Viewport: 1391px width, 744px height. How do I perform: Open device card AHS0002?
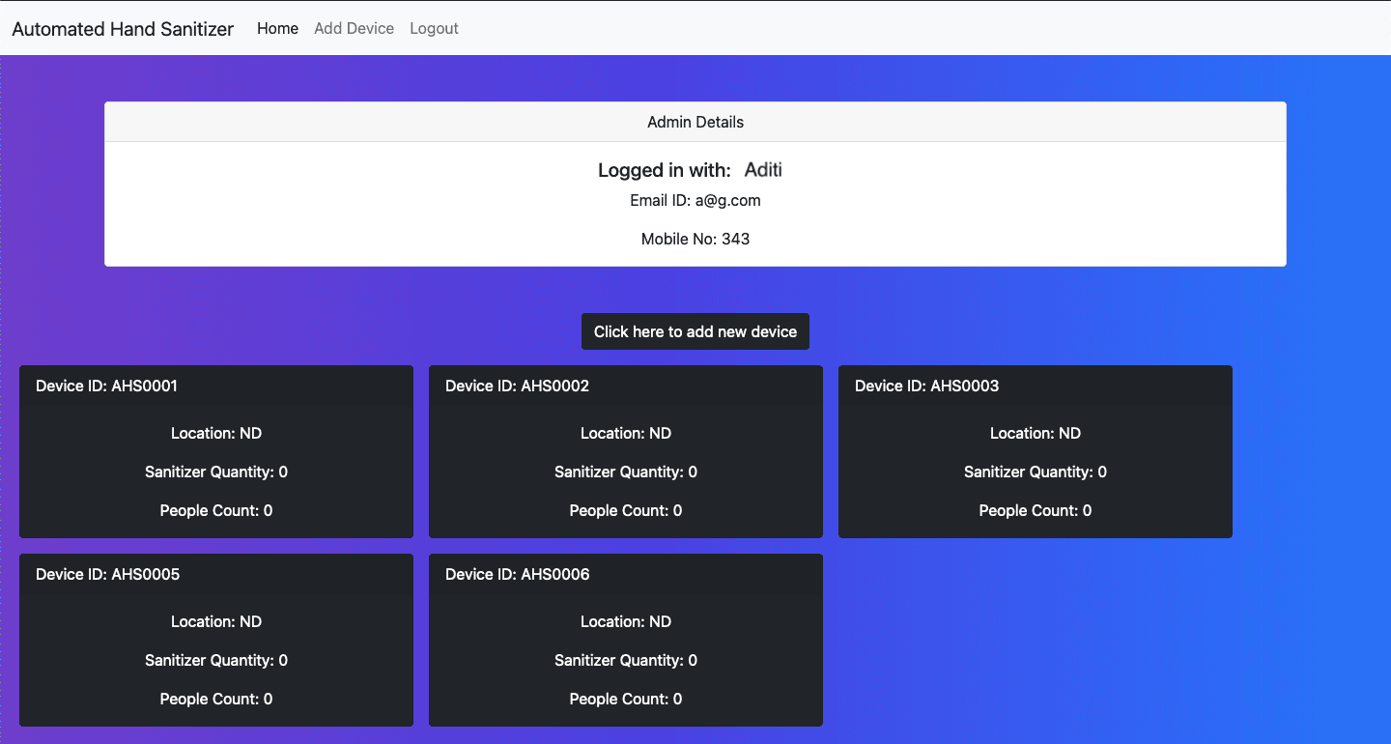(626, 451)
